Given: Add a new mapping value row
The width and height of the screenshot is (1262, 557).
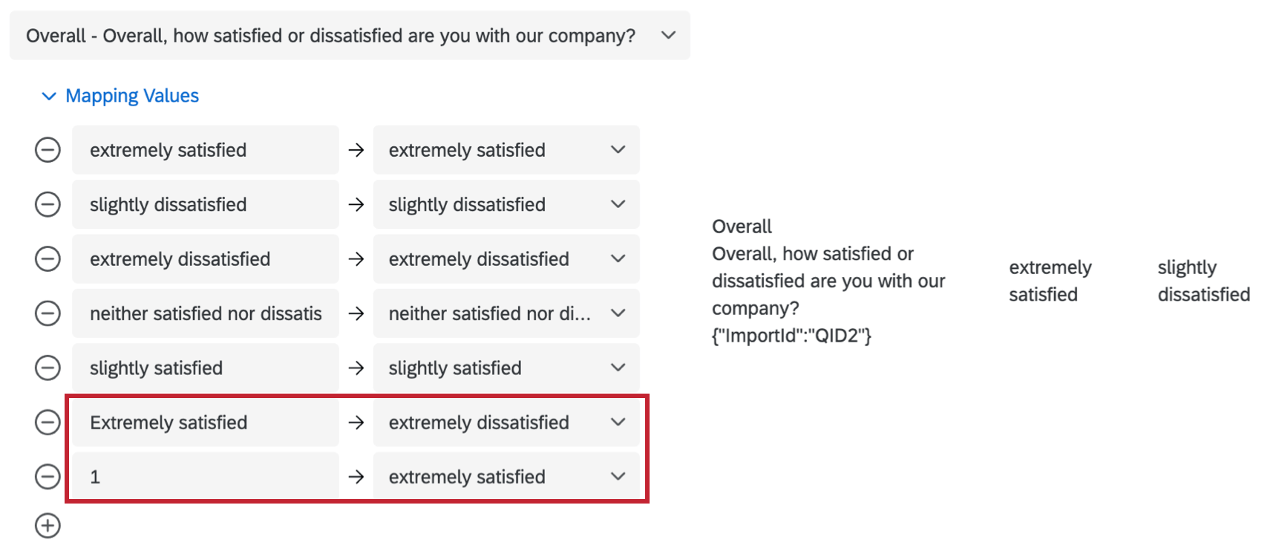Looking at the screenshot, I should [x=48, y=526].
